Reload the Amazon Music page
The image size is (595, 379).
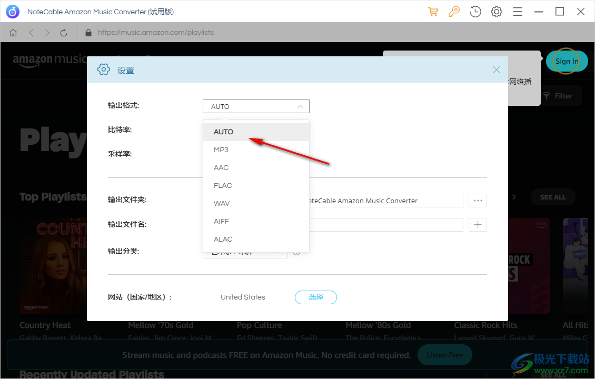click(64, 33)
